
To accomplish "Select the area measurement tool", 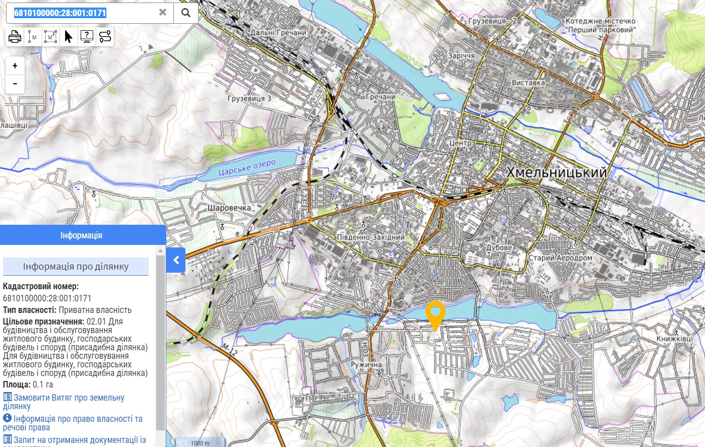I will pos(50,37).
